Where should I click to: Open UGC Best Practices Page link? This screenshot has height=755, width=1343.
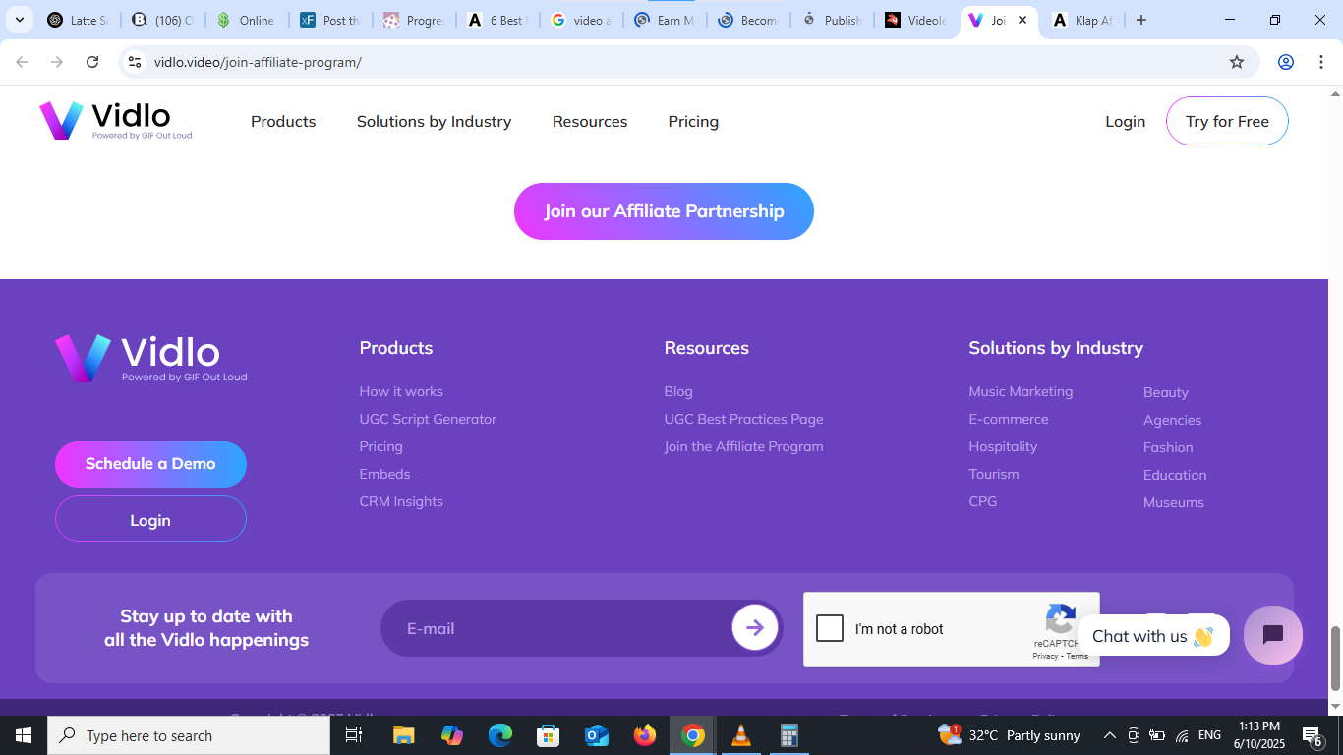(744, 419)
